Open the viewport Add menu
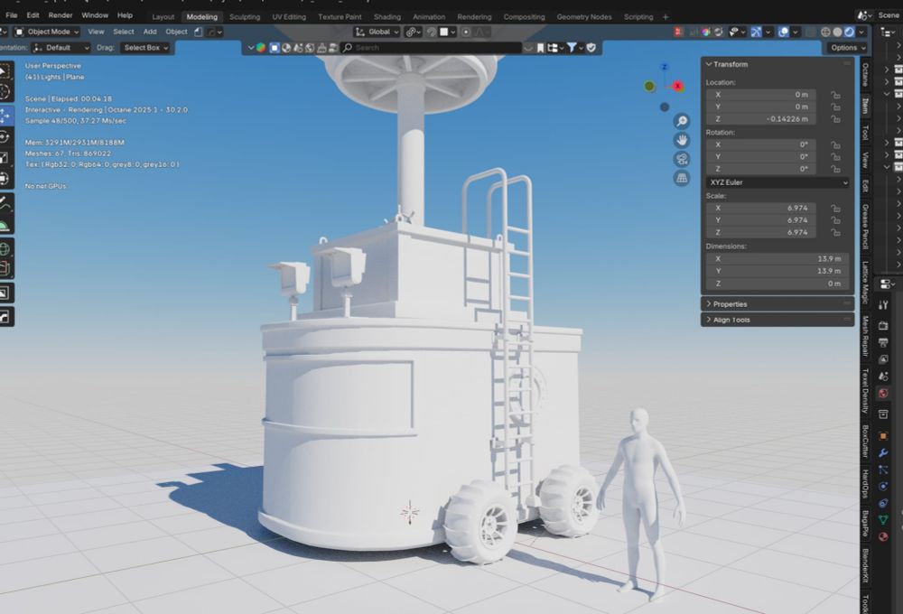The image size is (903, 614). tap(150, 32)
